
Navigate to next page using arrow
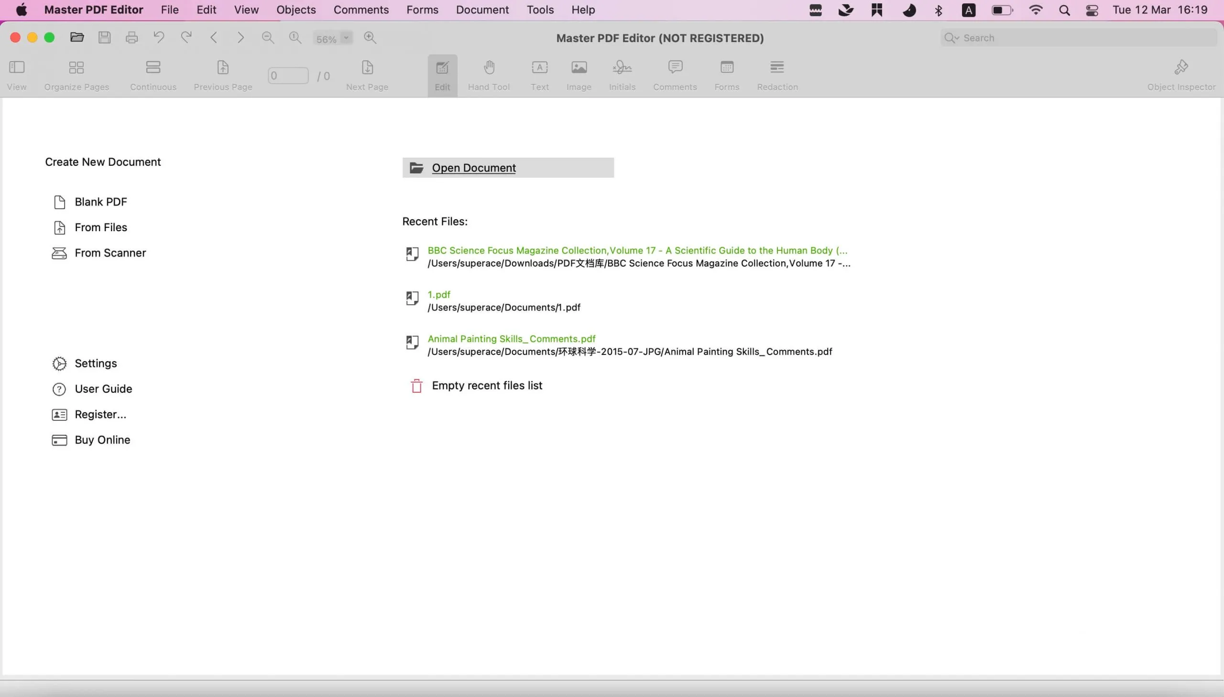[240, 37]
